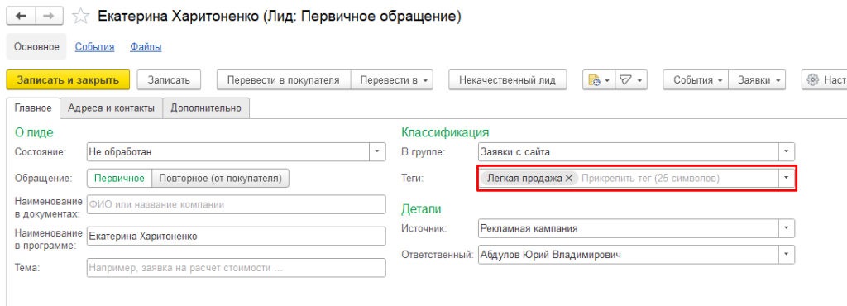Click the Детали section heading

coord(421,209)
